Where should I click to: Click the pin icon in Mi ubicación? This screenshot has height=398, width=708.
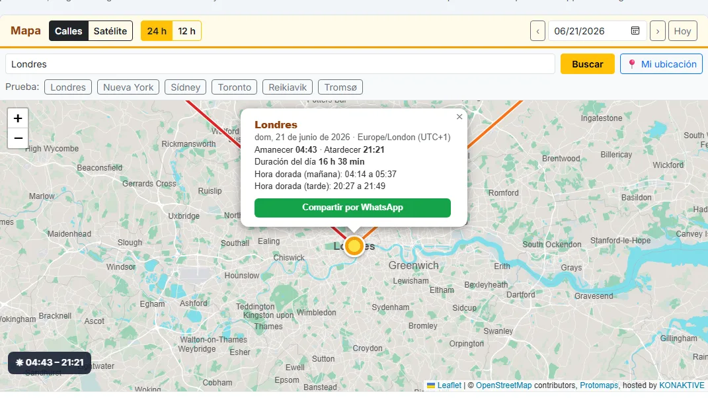tap(632, 64)
